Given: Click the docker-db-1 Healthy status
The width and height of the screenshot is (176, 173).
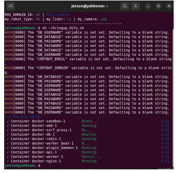Looking at the screenshot, I should coord(89,134).
